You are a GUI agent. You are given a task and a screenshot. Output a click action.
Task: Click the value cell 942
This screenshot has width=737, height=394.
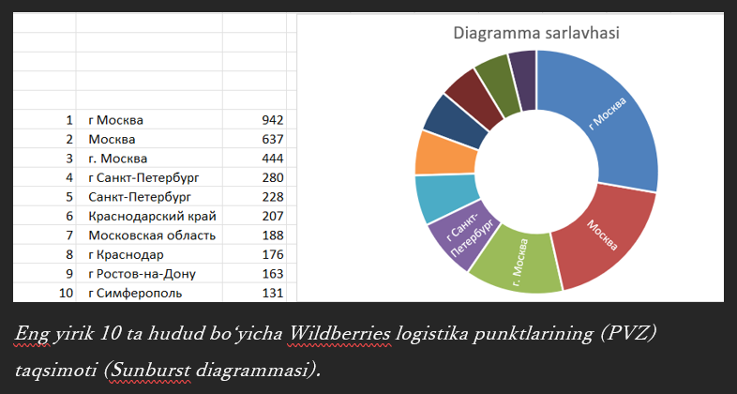[254, 120]
